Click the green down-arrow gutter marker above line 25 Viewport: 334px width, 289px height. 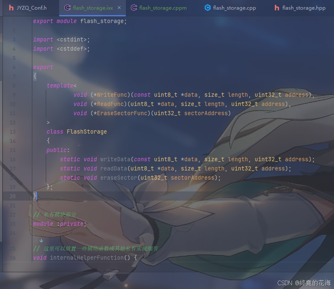pos(41,240)
